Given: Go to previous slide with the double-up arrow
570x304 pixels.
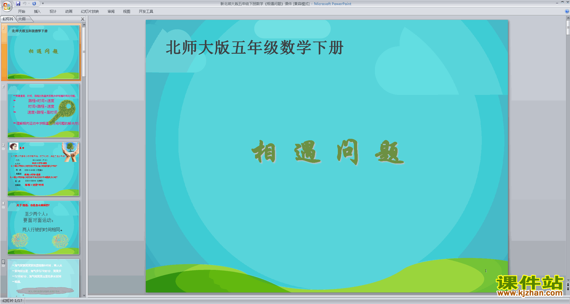Looking at the screenshot, I should click(568, 285).
